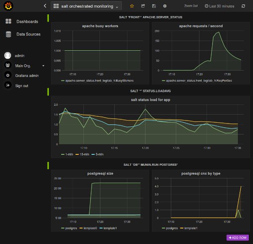
Task: Open the Data Sources database icon
Action: click(x=8, y=34)
